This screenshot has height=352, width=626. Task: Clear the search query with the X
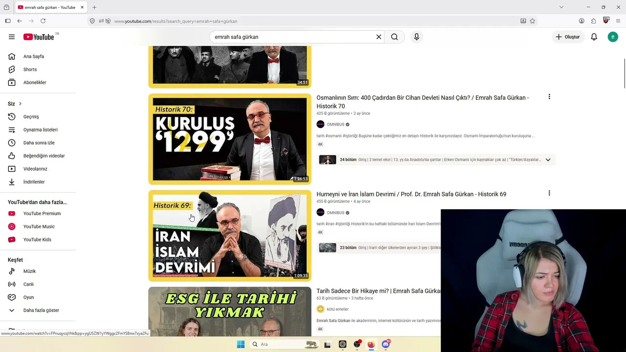[379, 37]
